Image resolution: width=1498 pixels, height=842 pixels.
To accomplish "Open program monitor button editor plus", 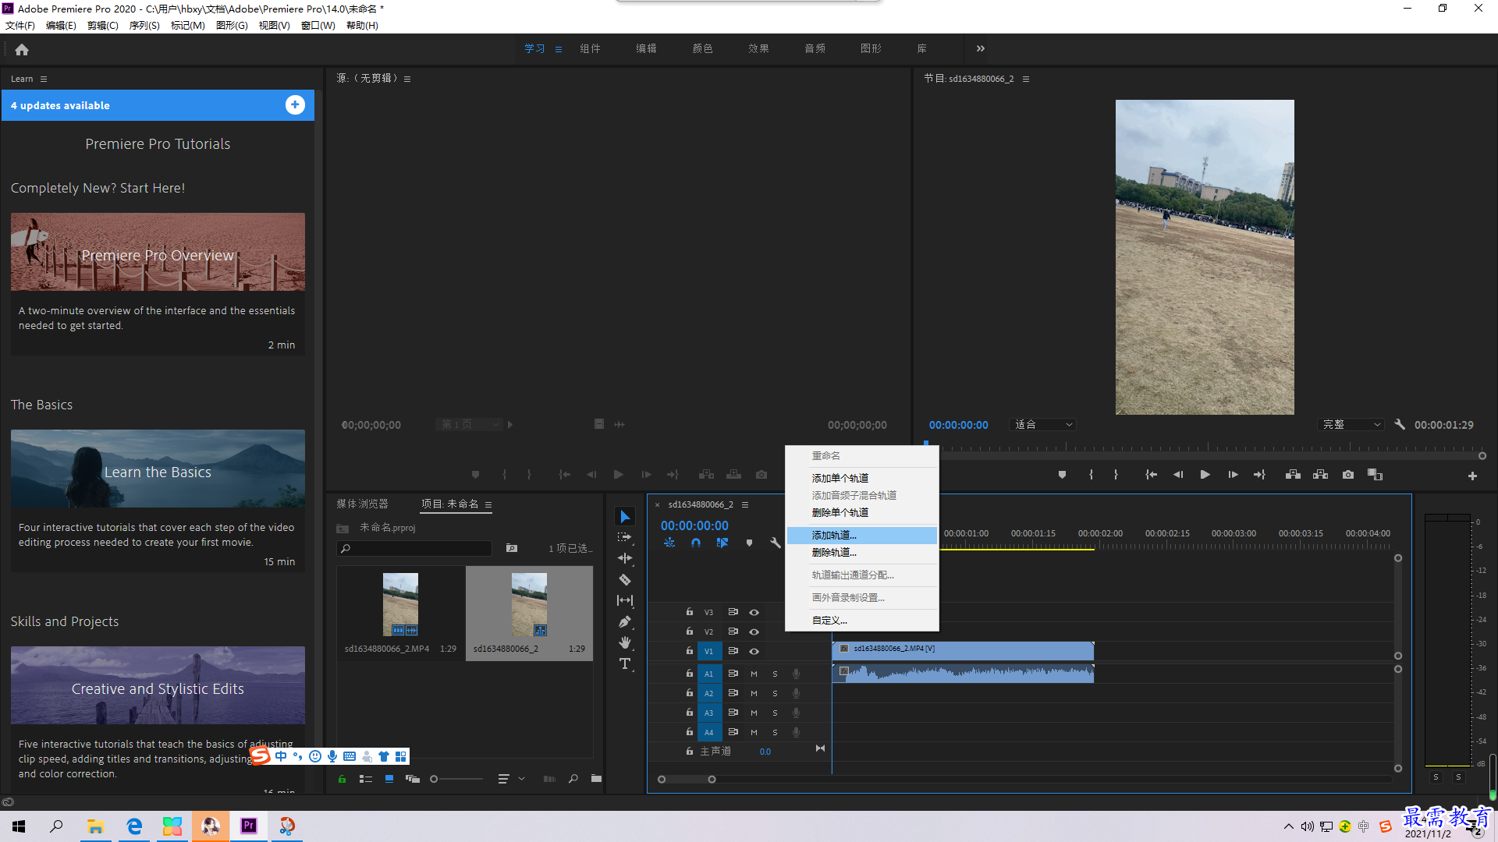I will click(x=1472, y=476).
